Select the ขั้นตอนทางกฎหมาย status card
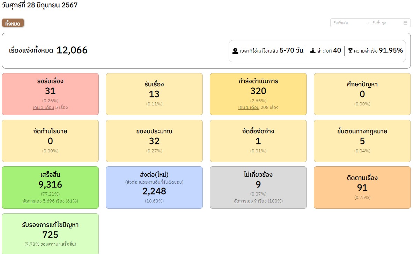The height and width of the screenshot is (254, 414). [362, 141]
